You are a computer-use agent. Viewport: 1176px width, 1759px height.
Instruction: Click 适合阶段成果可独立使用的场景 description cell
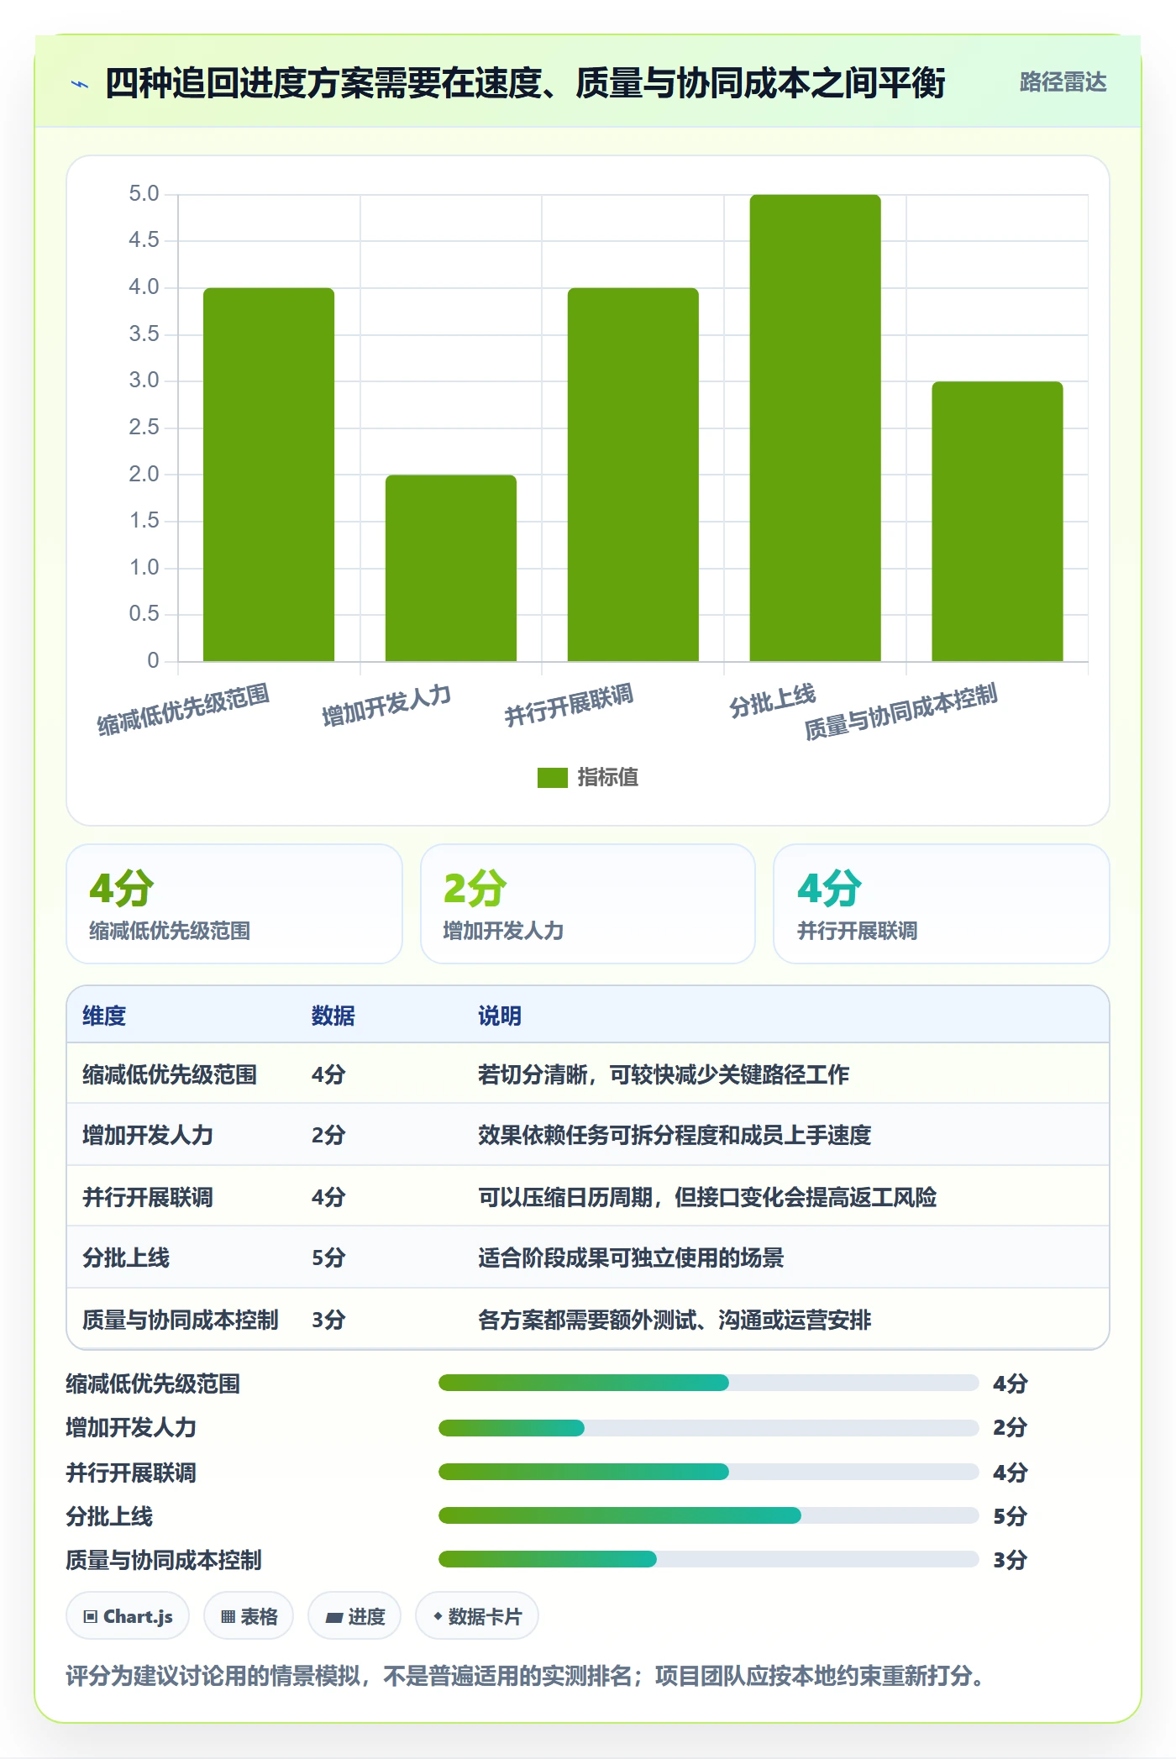coord(631,1258)
